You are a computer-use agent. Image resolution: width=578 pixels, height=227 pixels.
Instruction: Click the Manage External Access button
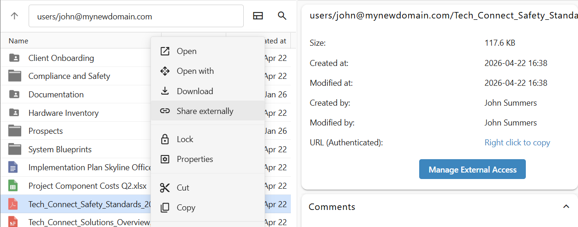coord(472,169)
